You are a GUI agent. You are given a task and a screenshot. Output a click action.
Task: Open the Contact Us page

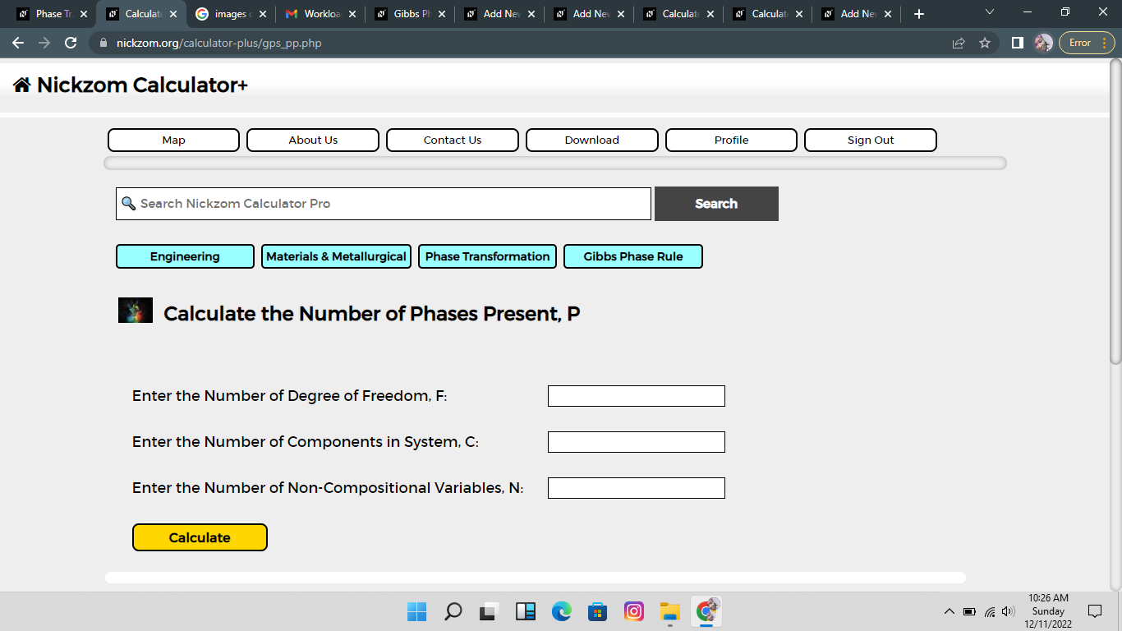pyautogui.click(x=453, y=140)
